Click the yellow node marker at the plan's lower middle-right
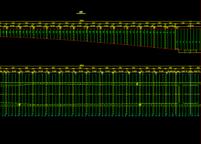The image size is (201, 144). (140, 105)
